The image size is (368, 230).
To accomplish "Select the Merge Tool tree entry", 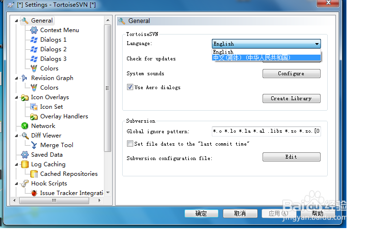I will (57, 145).
